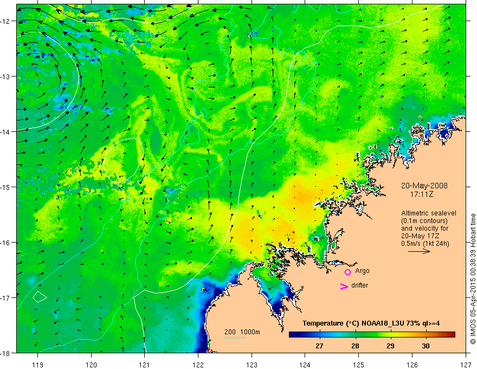Click the white oval eddy contour near 120.5,-14.5
477x369 pixels.
pos(123,161)
